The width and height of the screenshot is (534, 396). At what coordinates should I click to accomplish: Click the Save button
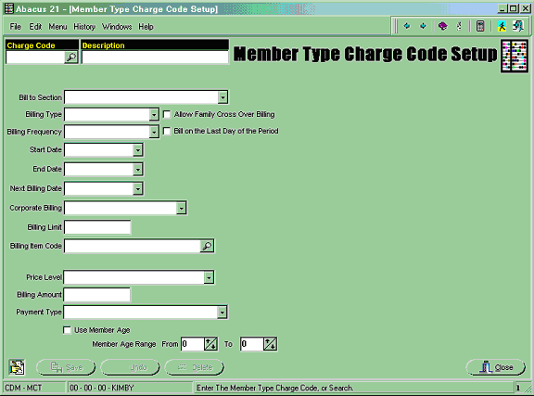pos(66,367)
